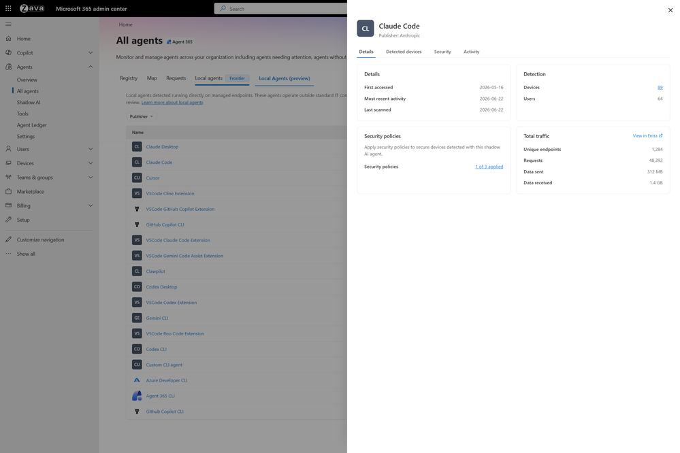680x453 pixels.
Task: Click the Name column header
Action: click(x=137, y=132)
